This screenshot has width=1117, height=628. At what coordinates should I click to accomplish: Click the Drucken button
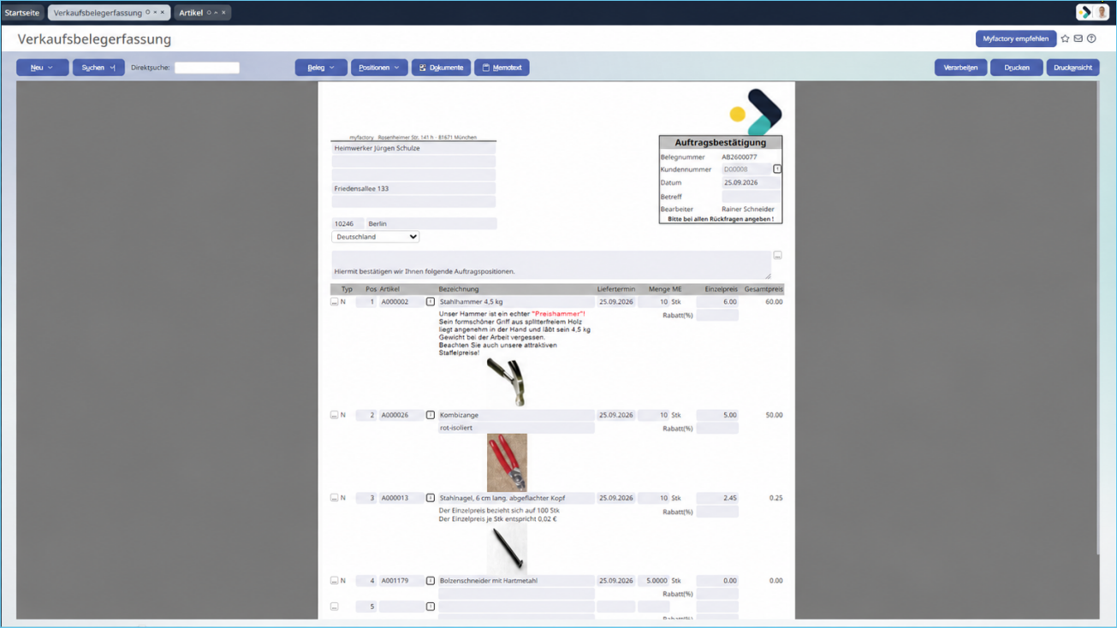(x=1017, y=68)
